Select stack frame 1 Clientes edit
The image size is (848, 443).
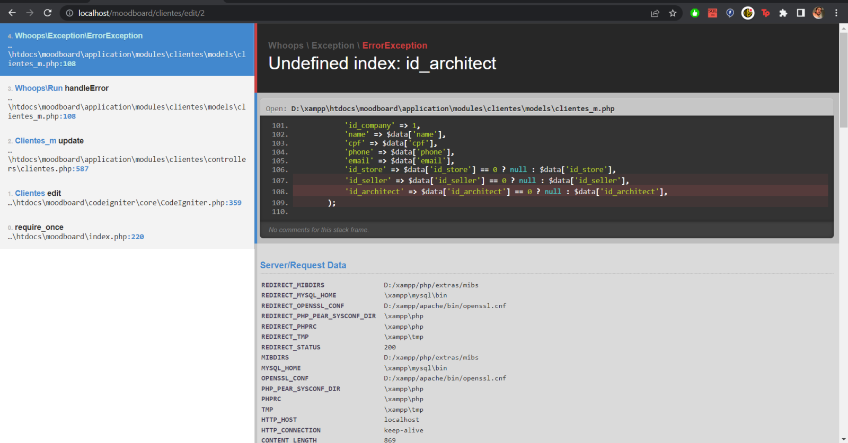click(x=127, y=197)
